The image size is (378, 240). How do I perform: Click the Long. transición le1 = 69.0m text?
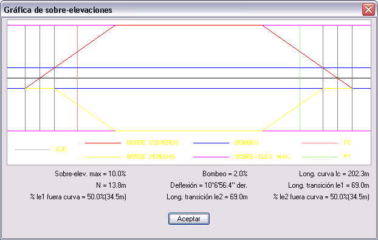coord(329,185)
